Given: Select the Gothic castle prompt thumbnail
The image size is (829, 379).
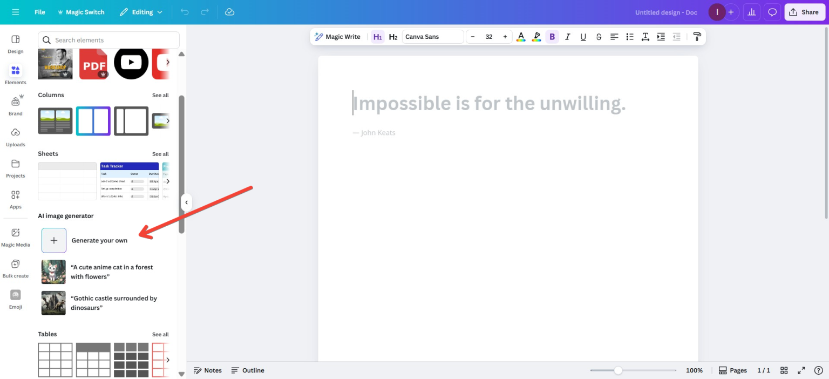Looking at the screenshot, I should point(53,303).
